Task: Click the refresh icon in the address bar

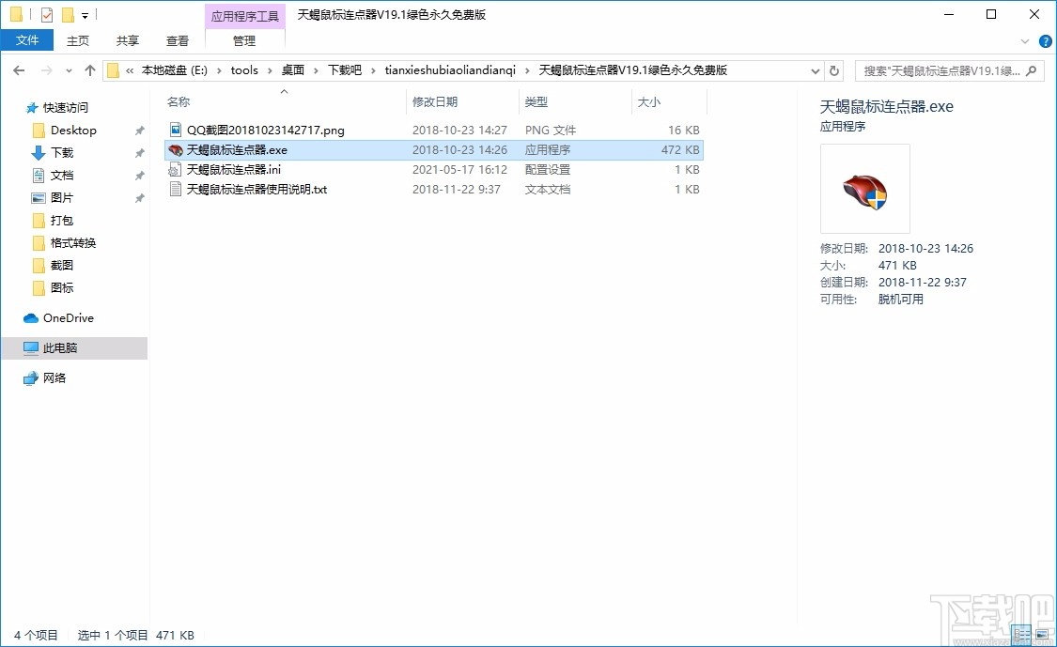Action: click(x=834, y=69)
